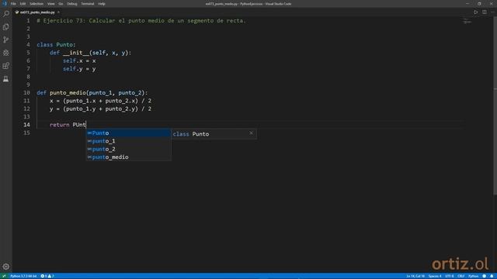Click the punto_medio function name on line 10
This screenshot has height=279, width=497.
(68, 93)
